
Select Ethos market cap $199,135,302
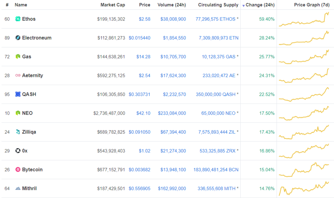[x=111, y=19]
